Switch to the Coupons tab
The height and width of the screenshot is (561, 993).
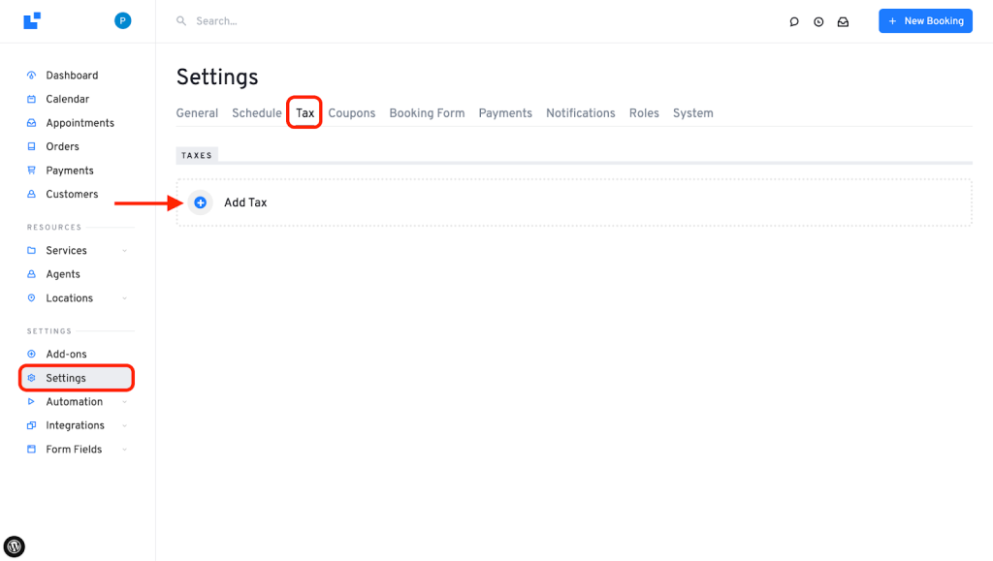[x=351, y=113]
